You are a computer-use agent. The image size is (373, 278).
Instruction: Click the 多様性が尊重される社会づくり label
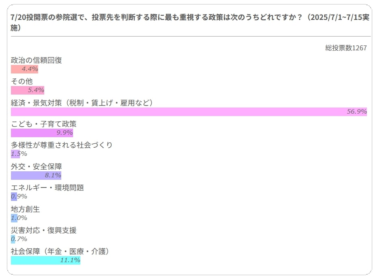tap(62, 145)
